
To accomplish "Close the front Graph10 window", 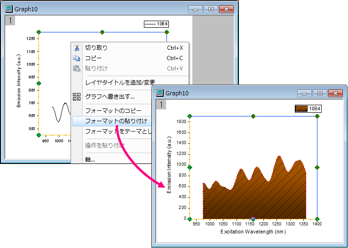I will (x=335, y=93).
